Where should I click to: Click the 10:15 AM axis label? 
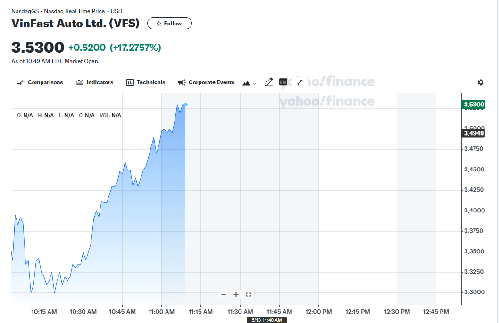point(44,312)
